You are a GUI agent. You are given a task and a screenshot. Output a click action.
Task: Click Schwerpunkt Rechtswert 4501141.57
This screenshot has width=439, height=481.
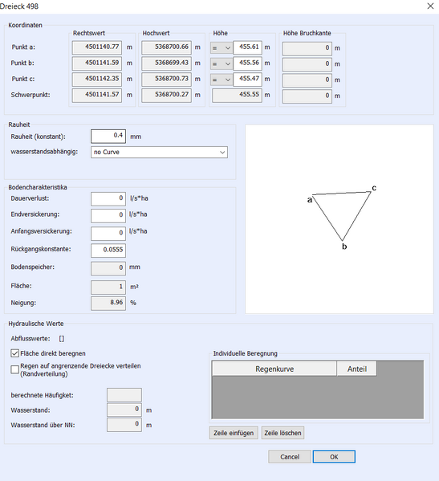tap(97, 96)
